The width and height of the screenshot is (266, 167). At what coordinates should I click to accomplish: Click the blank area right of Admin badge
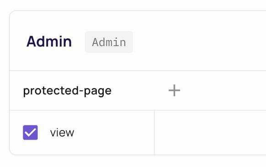[x=199, y=42]
